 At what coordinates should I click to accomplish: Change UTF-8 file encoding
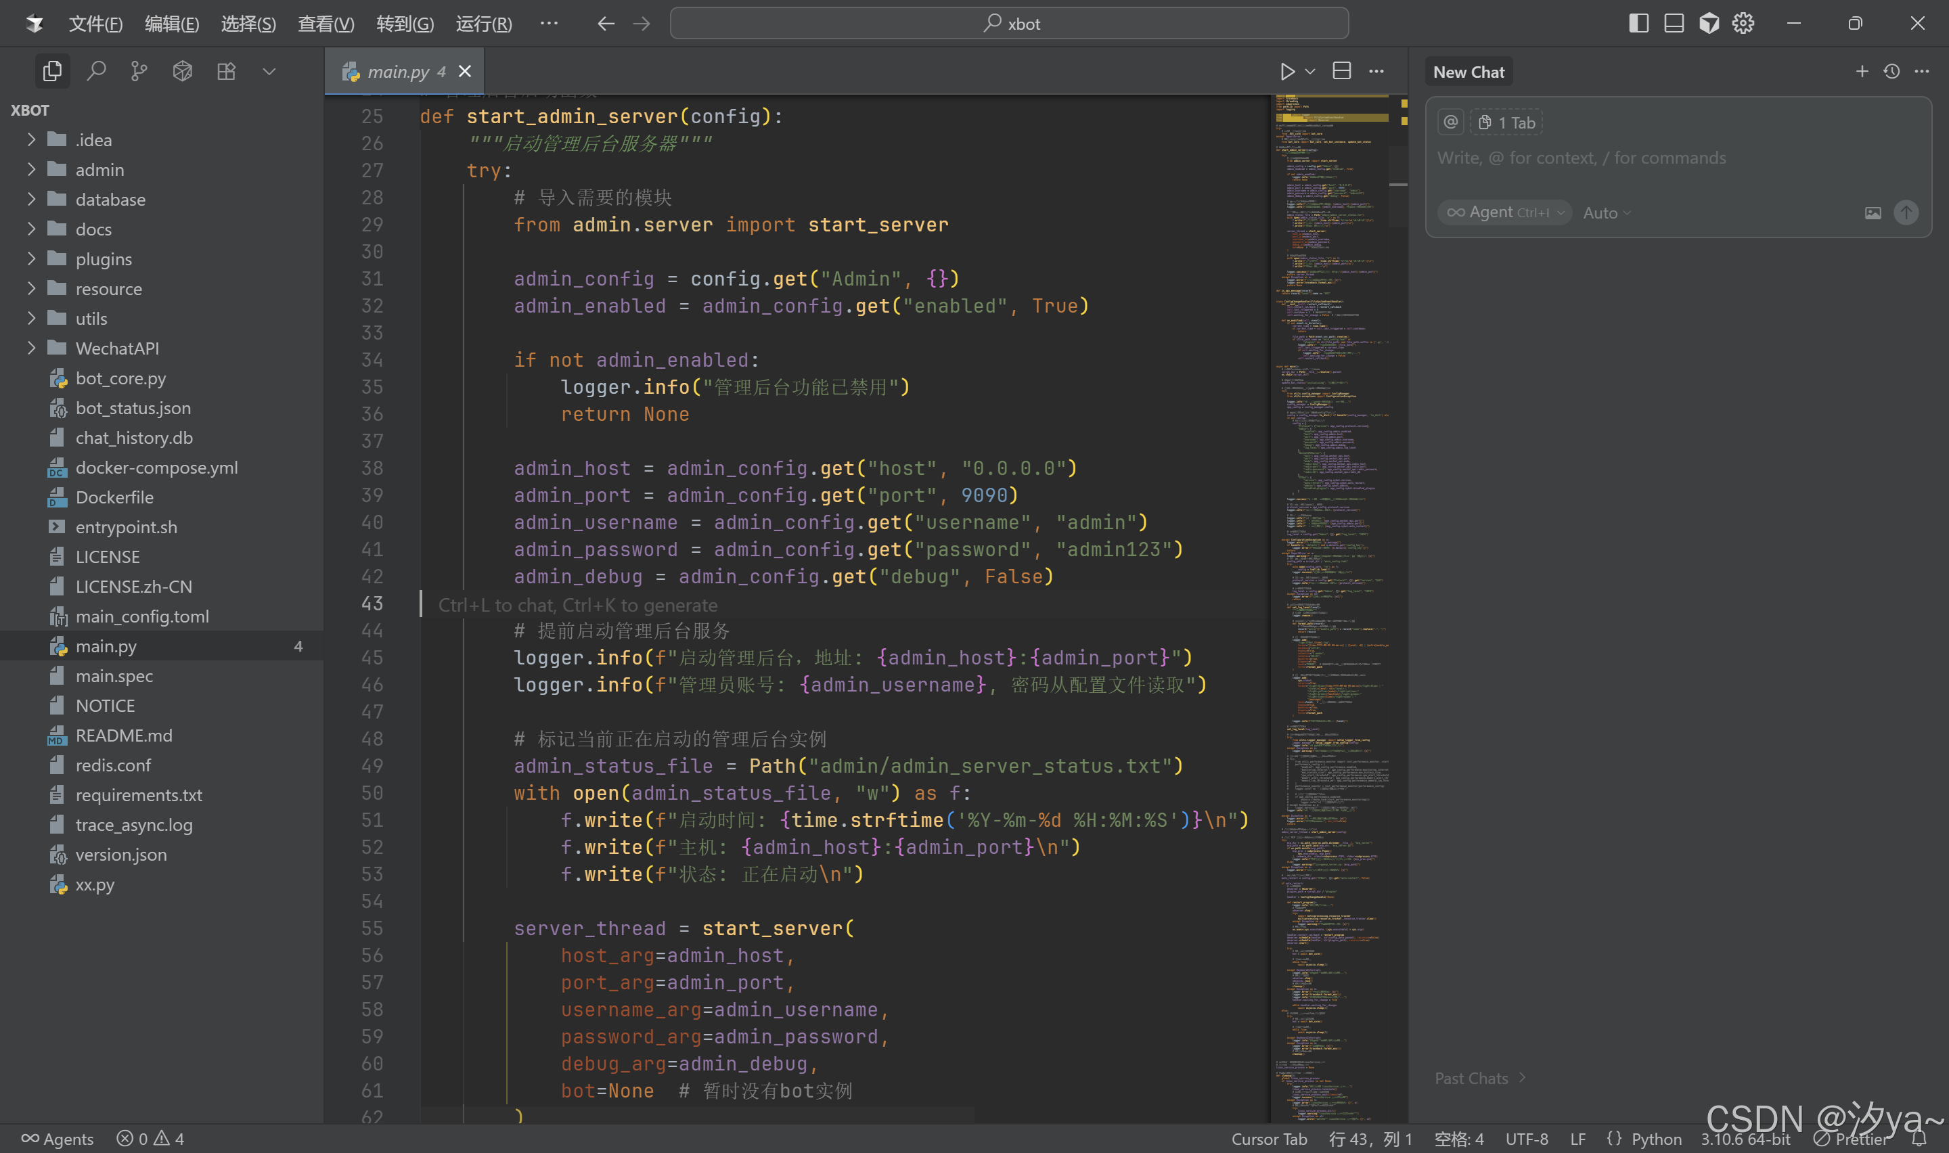[x=1527, y=1139]
